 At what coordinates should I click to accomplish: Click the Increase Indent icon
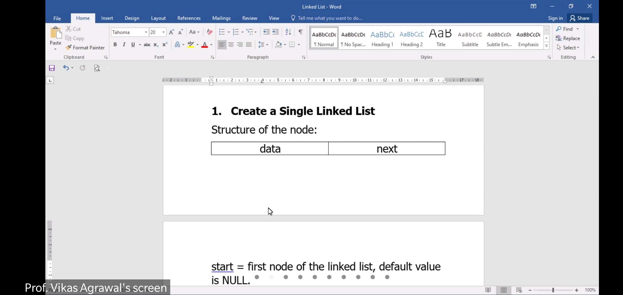pyautogui.click(x=276, y=32)
